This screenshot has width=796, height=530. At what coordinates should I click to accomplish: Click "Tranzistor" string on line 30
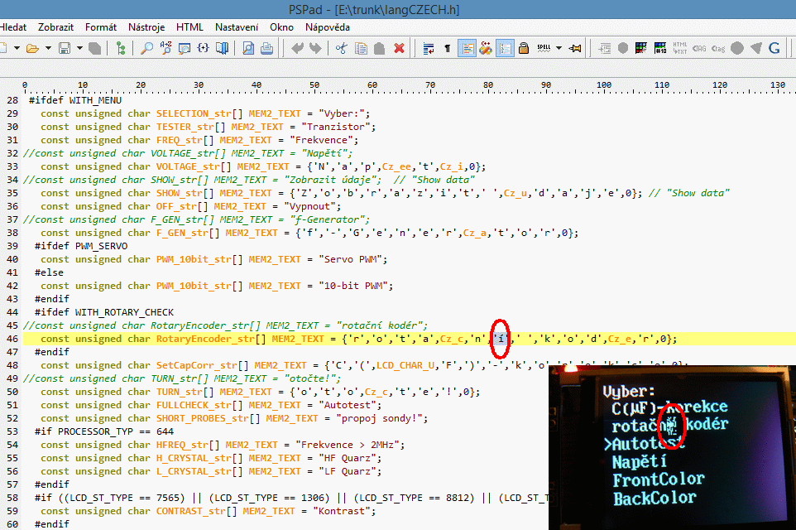point(336,127)
